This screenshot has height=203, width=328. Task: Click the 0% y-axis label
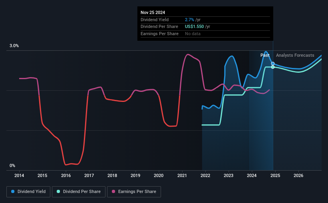coord(12,165)
